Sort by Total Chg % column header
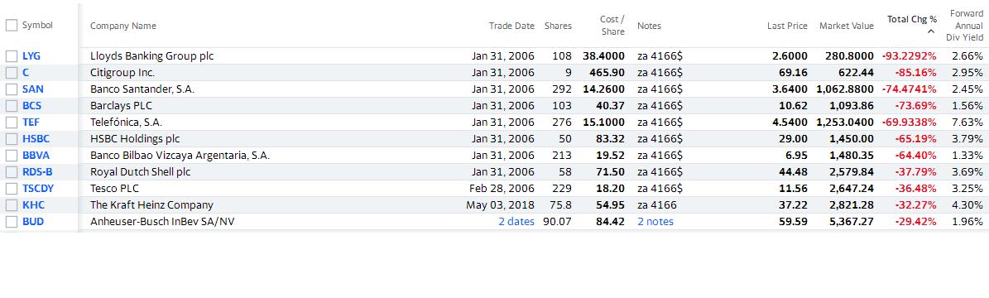 coord(912,20)
